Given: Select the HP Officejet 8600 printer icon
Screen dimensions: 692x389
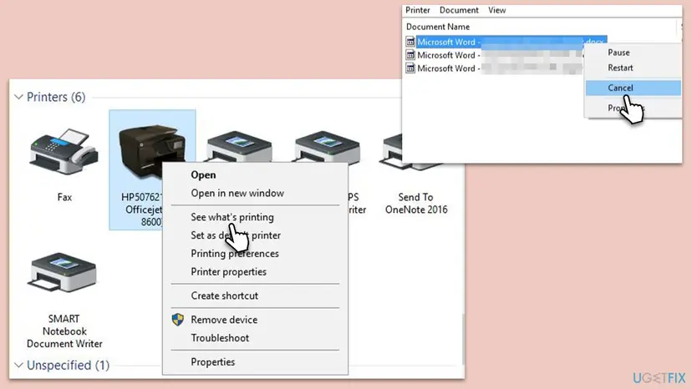Looking at the screenshot, I should 152,150.
